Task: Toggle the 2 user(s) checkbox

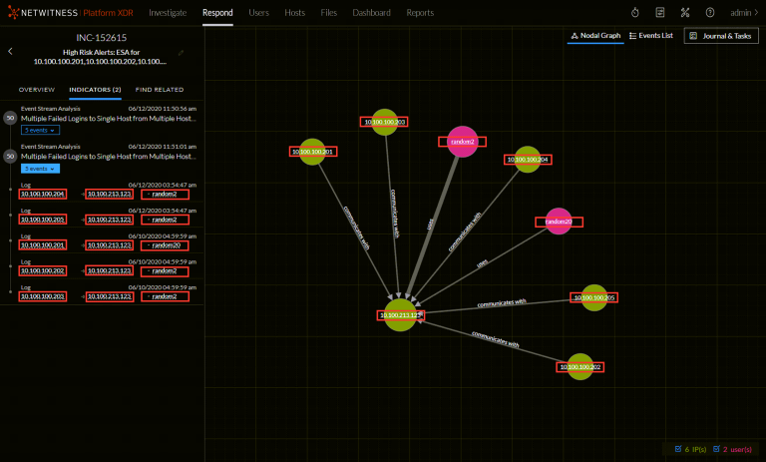Action: click(x=714, y=449)
